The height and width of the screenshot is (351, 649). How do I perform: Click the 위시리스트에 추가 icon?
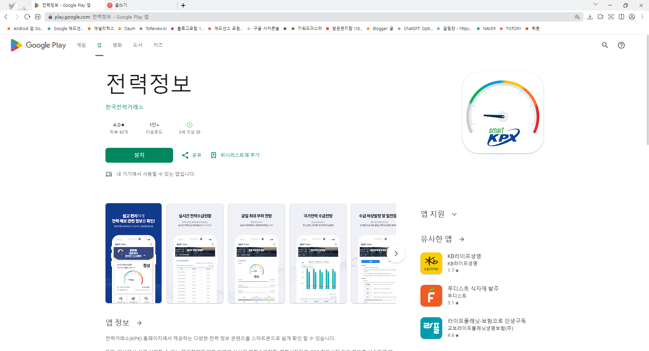coord(214,155)
